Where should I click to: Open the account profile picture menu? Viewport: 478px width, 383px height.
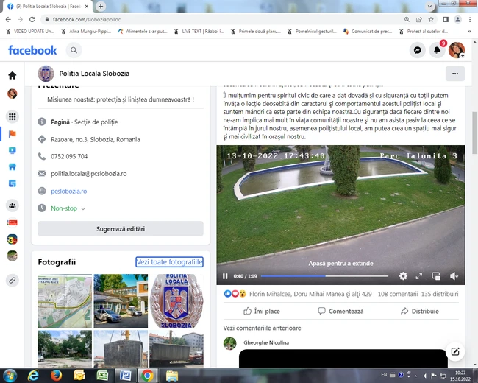click(457, 50)
